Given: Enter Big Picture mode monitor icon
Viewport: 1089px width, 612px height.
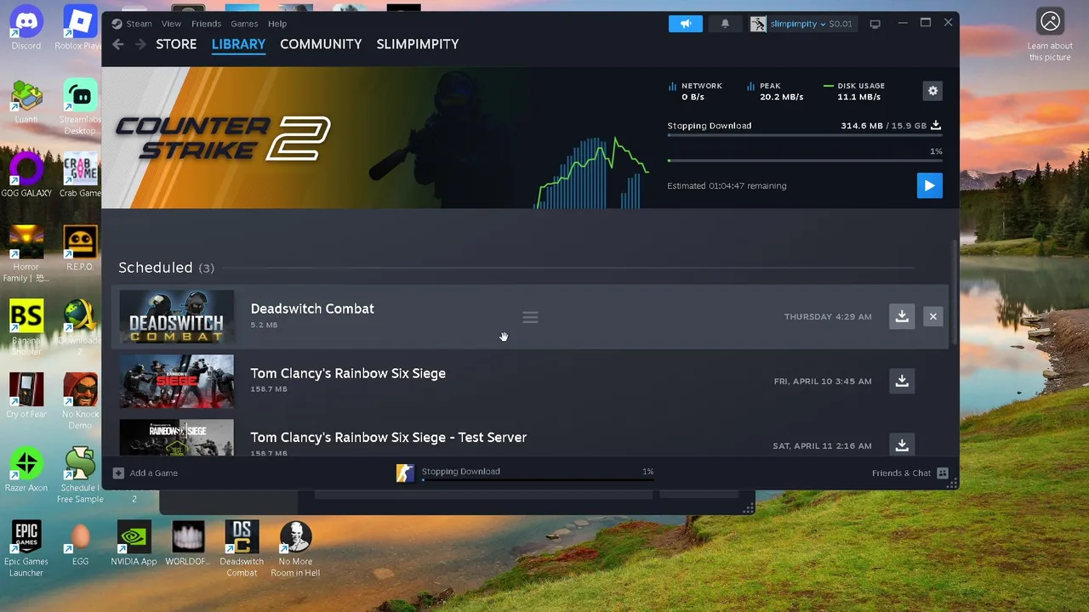Looking at the screenshot, I should pos(875,24).
